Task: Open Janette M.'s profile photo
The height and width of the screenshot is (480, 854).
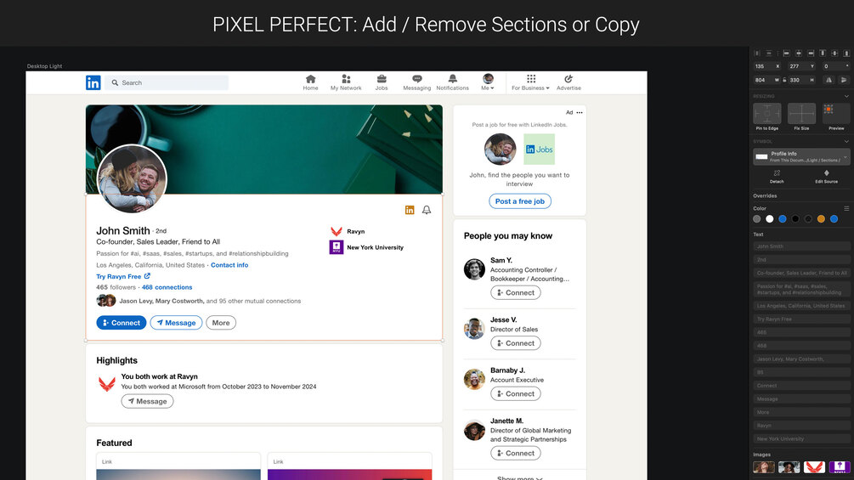Action: [x=474, y=430]
